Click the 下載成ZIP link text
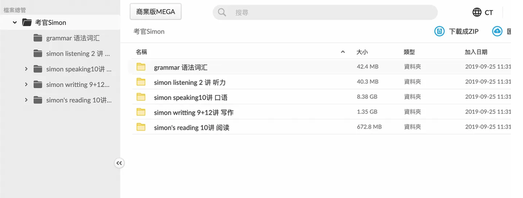Screen dimensions: 523x198 tap(463, 31)
